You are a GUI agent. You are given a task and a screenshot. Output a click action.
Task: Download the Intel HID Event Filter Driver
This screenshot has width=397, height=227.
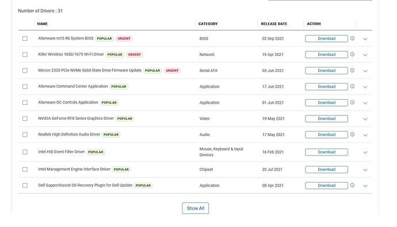326,152
